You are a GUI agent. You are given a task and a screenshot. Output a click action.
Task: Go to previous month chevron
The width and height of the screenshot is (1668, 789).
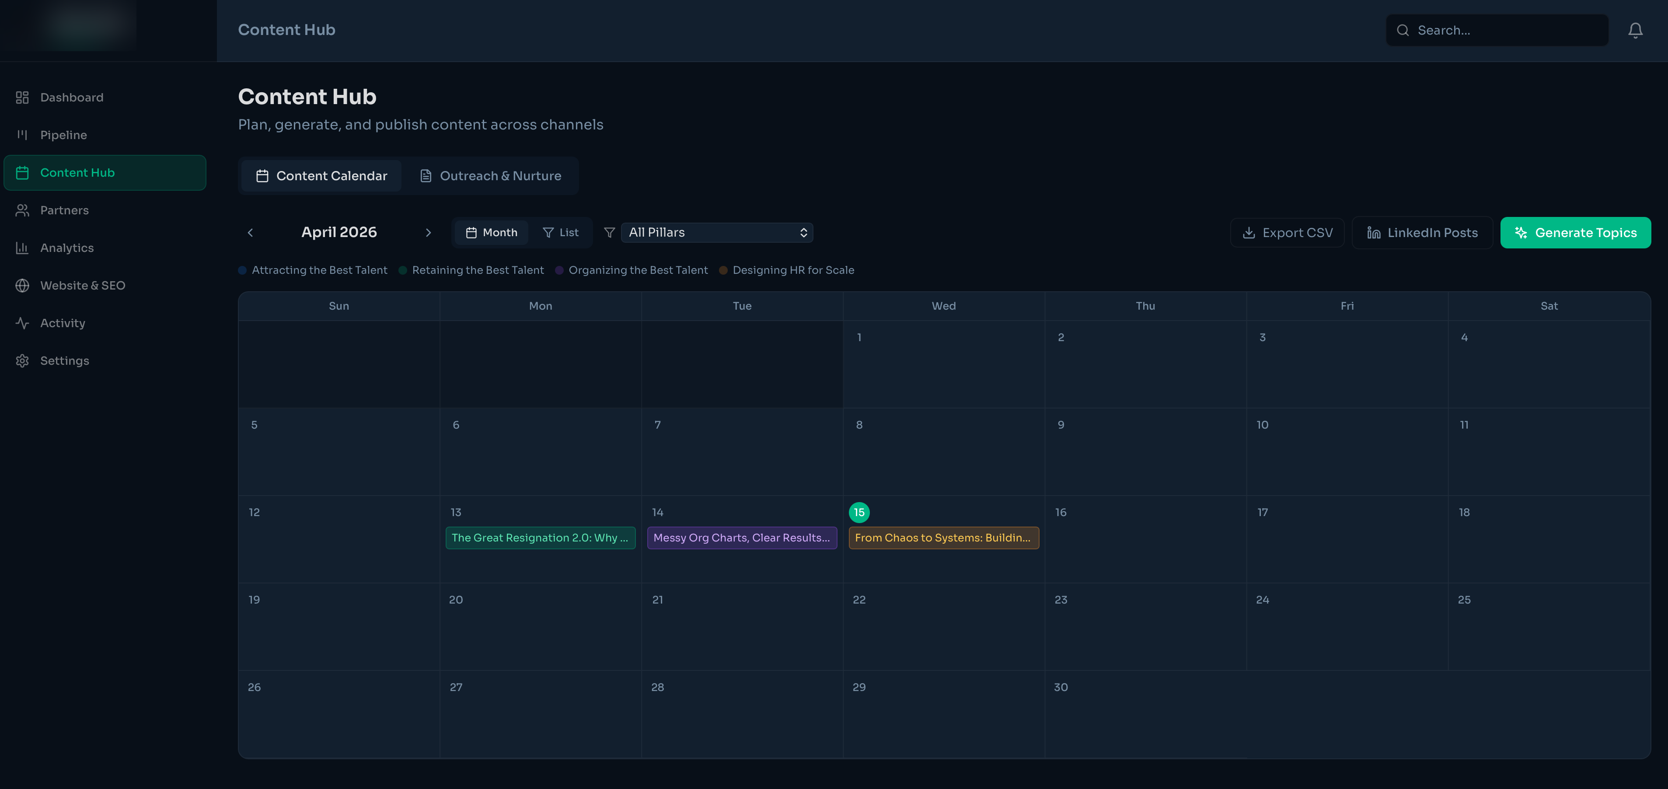tap(251, 233)
